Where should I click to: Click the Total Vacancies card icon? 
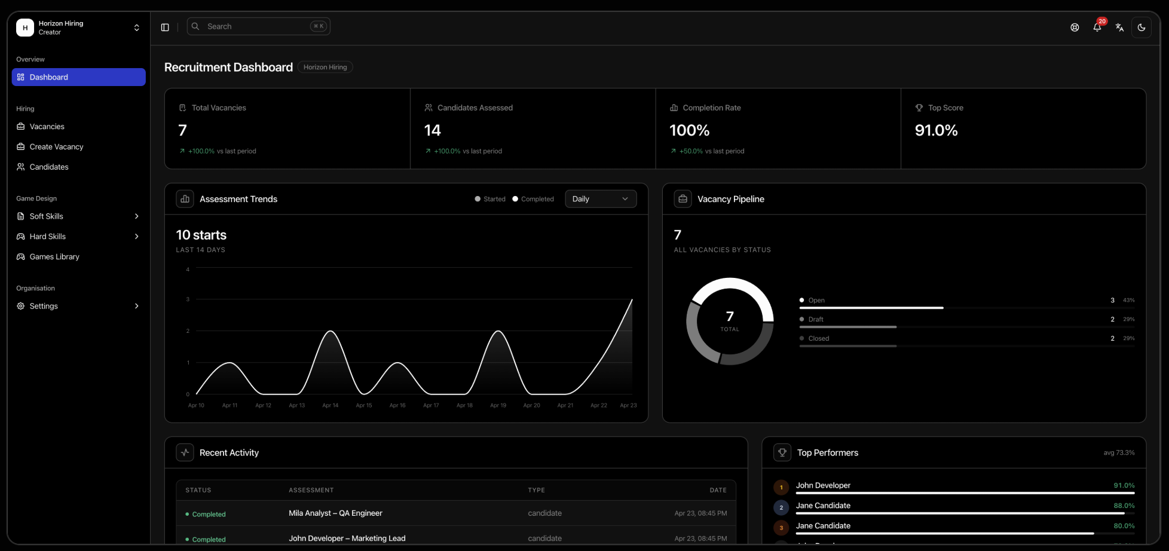(x=182, y=108)
